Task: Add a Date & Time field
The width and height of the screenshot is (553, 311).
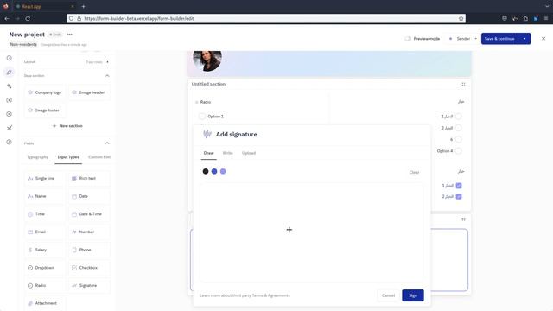Action: point(88,214)
